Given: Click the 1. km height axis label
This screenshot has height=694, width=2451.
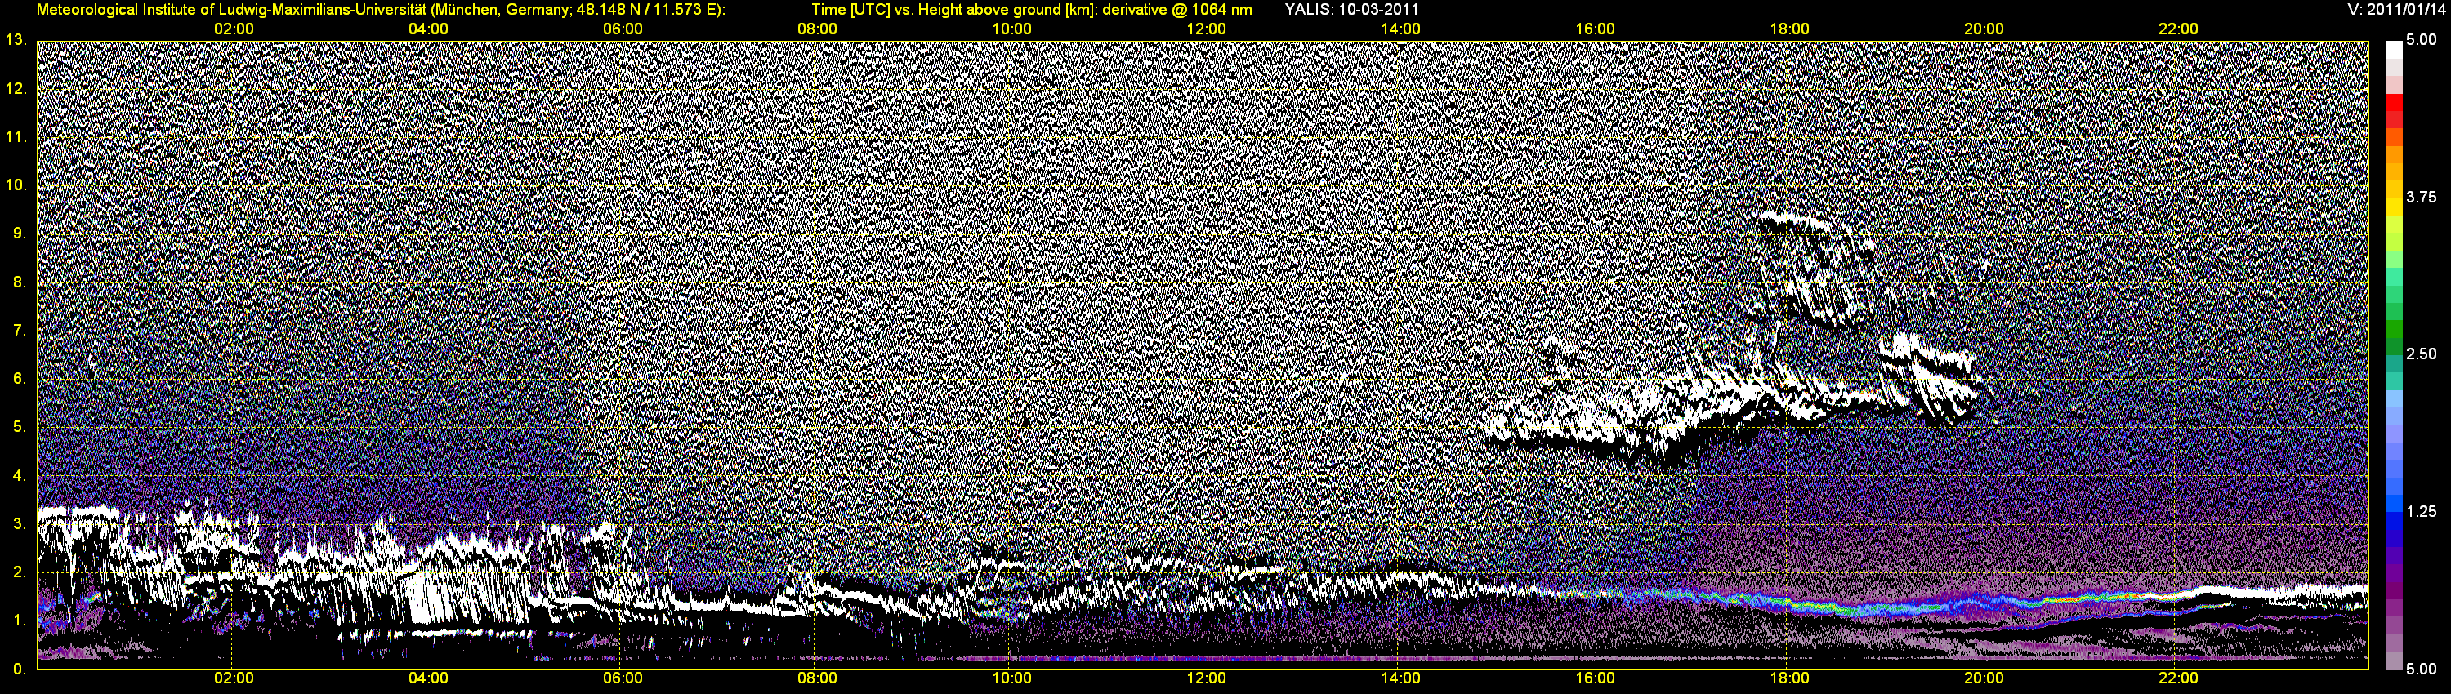Looking at the screenshot, I should (19, 621).
